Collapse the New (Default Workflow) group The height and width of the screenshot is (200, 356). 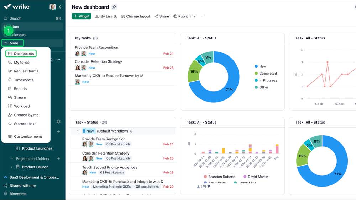pos(78,131)
